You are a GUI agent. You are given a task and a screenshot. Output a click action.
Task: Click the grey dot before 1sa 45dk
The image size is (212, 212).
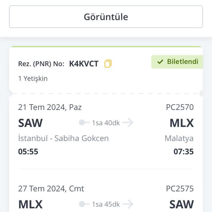click(82, 204)
